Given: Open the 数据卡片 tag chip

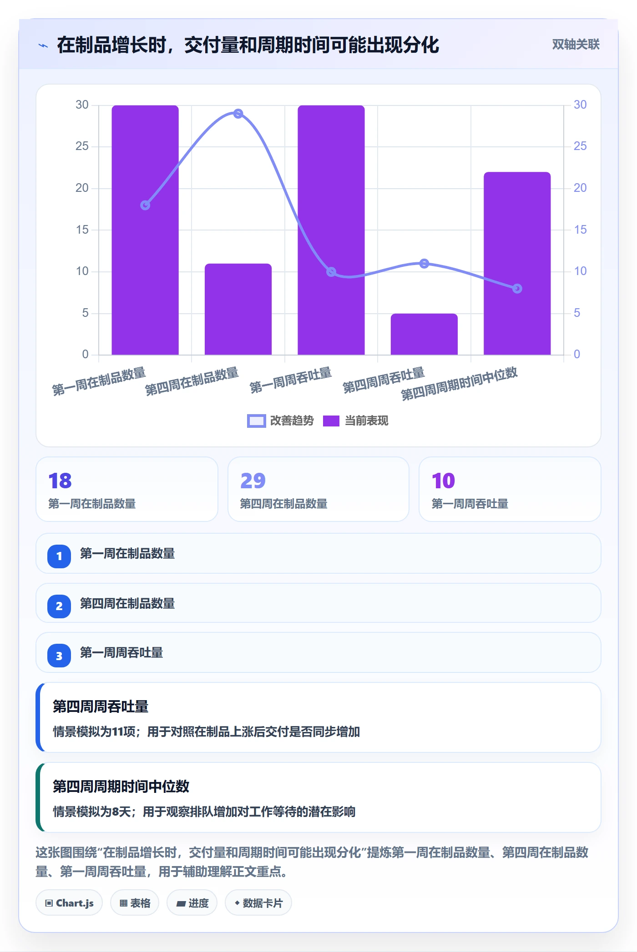Looking at the screenshot, I should (258, 903).
